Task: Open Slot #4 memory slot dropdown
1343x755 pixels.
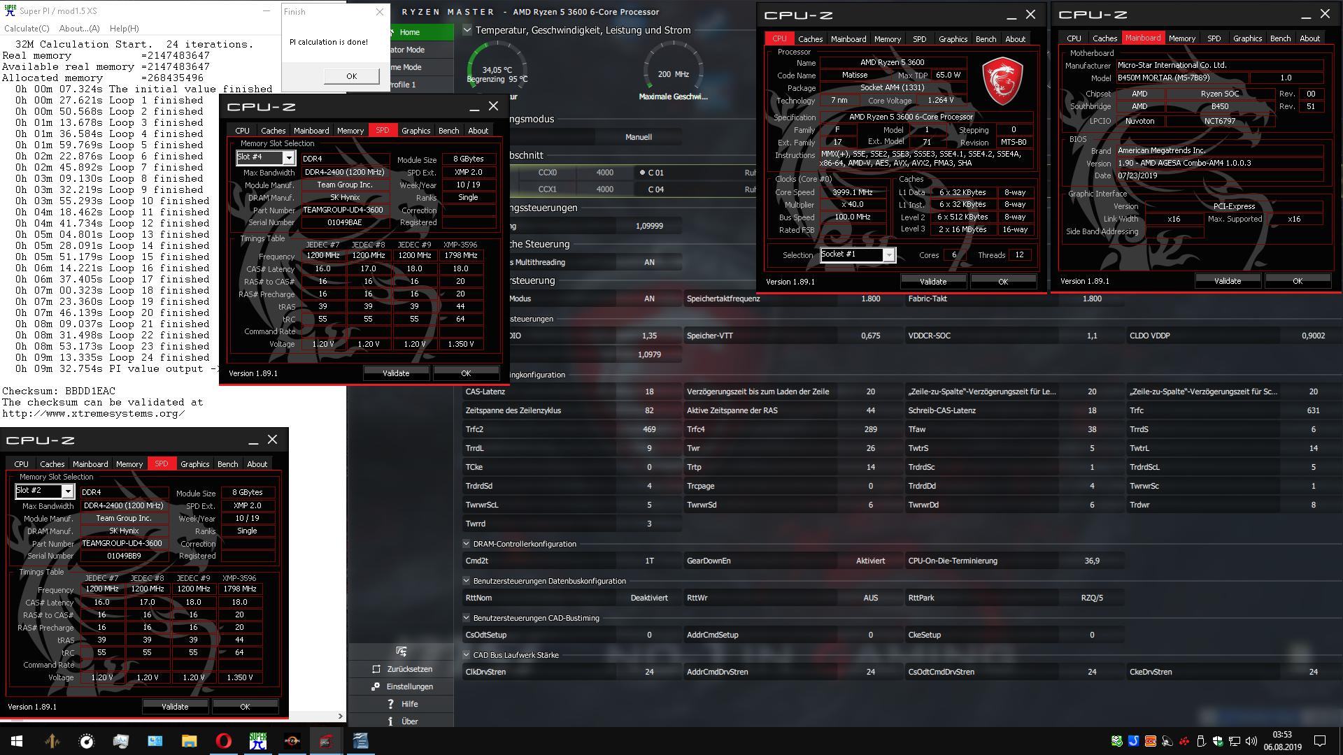Action: pos(288,158)
